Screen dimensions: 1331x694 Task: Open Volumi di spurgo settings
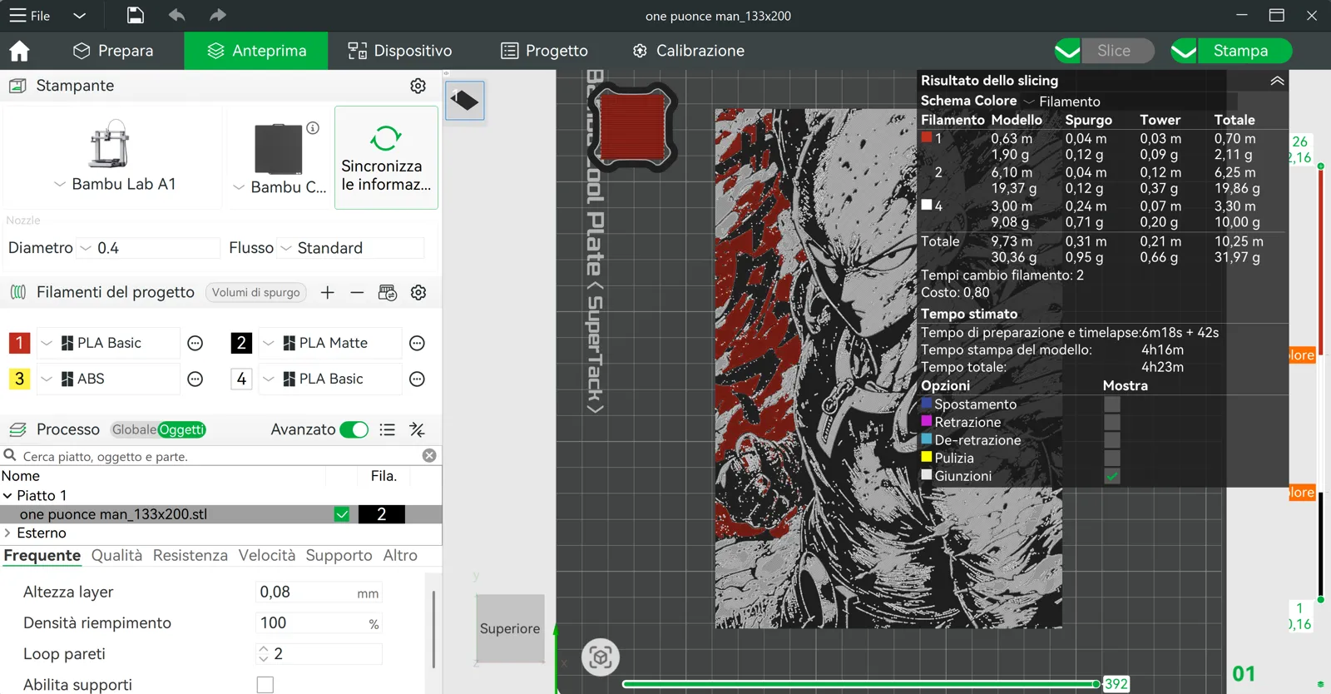(x=256, y=292)
